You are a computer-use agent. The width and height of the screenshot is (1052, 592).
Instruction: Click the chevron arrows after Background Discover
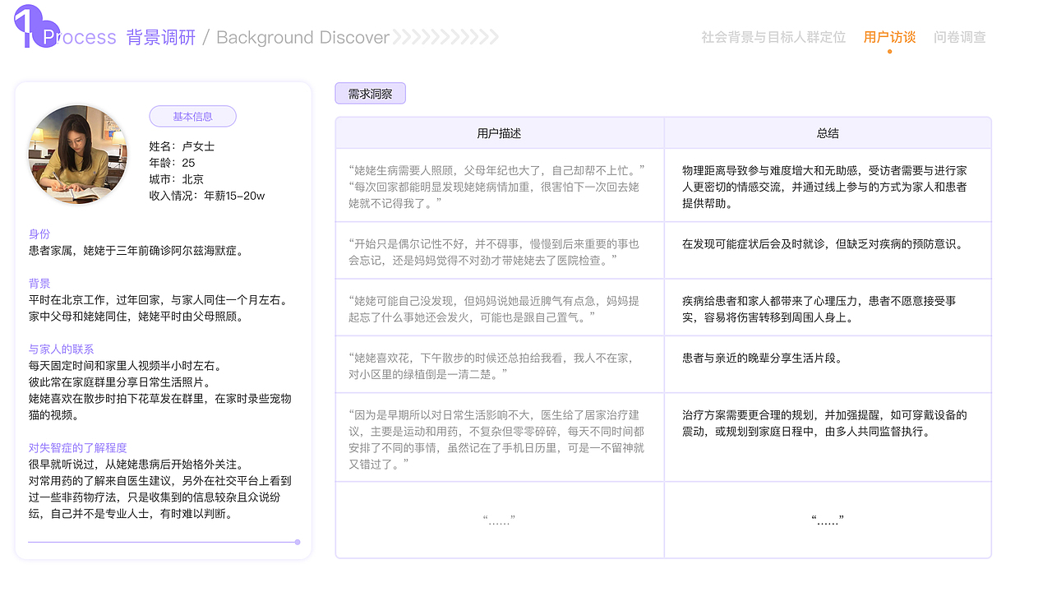click(x=448, y=37)
